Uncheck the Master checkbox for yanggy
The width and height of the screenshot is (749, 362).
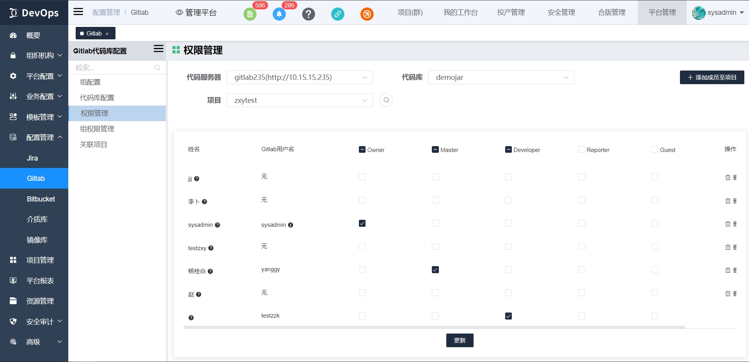point(435,270)
